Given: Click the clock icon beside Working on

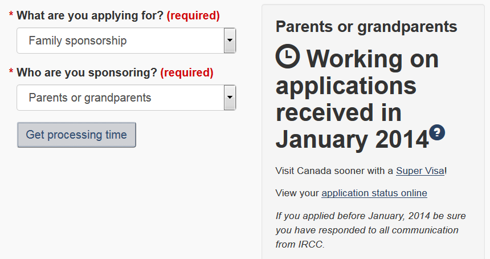Looking at the screenshot, I should 288,56.
